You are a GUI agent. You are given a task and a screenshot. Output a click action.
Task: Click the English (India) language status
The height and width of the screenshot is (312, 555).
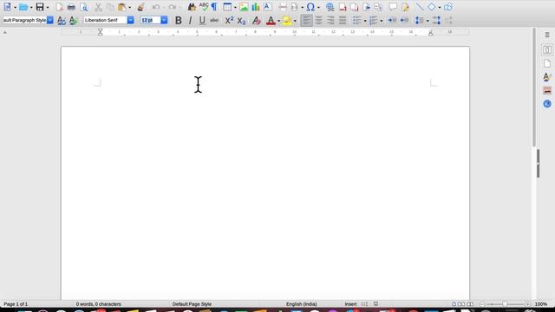point(301,304)
